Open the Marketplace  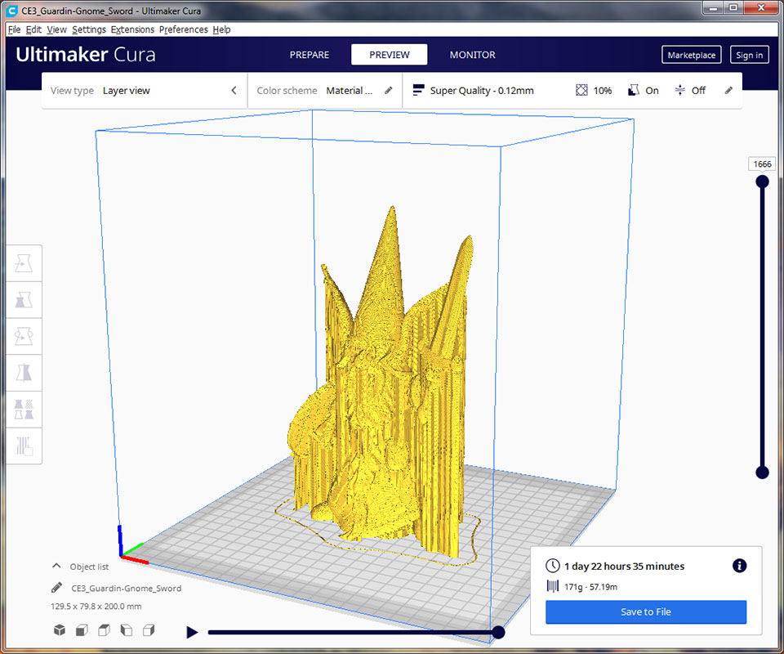pos(691,55)
